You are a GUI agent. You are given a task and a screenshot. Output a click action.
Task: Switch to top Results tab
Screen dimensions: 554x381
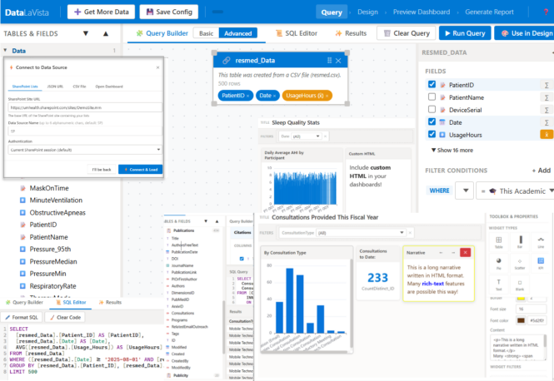(351, 33)
